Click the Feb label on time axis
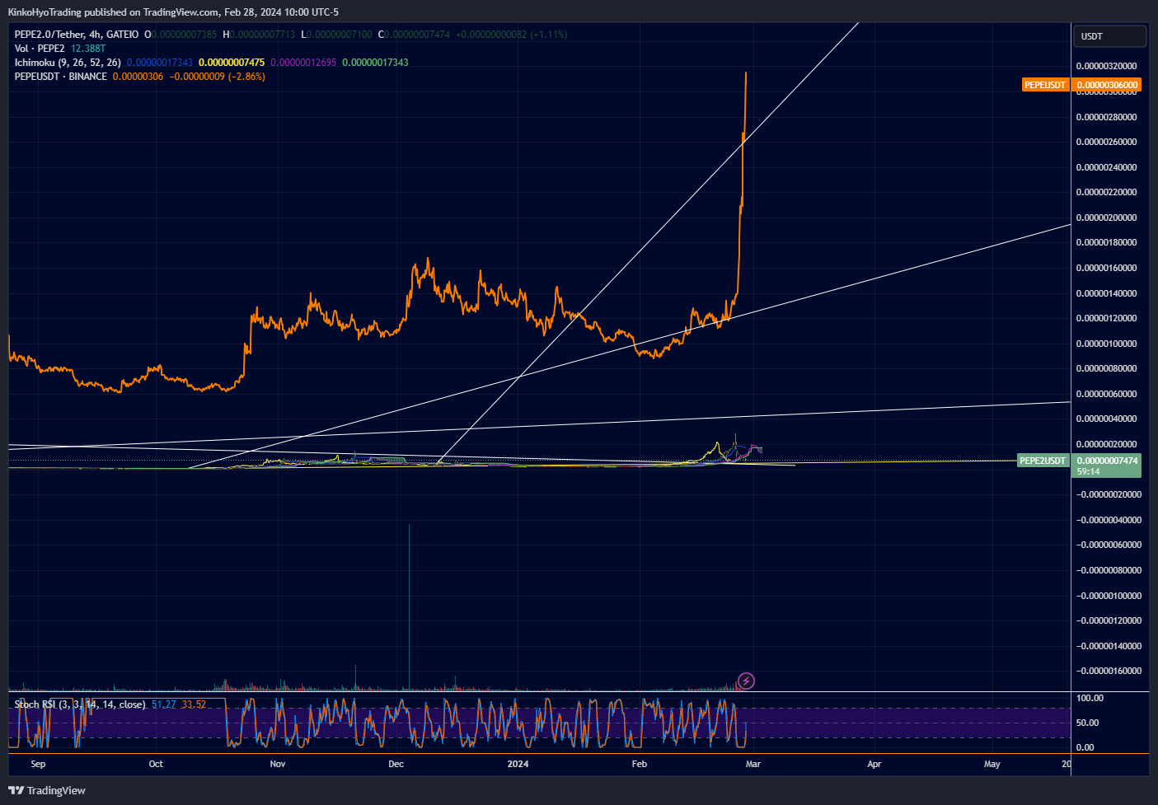The height and width of the screenshot is (805, 1158). pyautogui.click(x=640, y=764)
